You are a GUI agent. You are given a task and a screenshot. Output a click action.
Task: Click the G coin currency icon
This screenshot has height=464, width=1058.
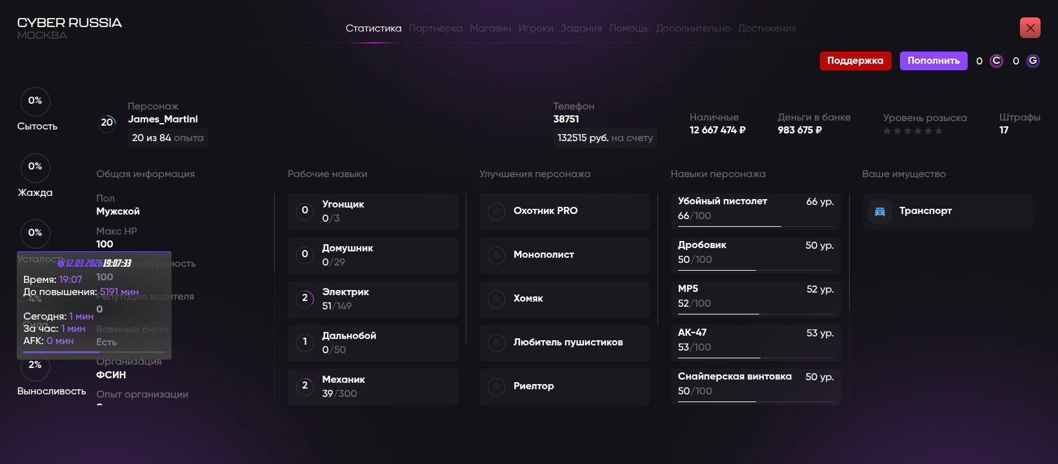tap(1033, 61)
